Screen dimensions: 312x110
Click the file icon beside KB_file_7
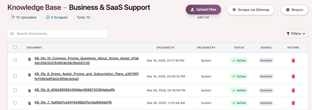pos(30,103)
